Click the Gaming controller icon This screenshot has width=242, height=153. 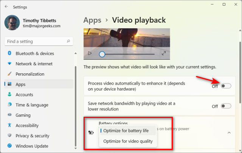point(9,115)
